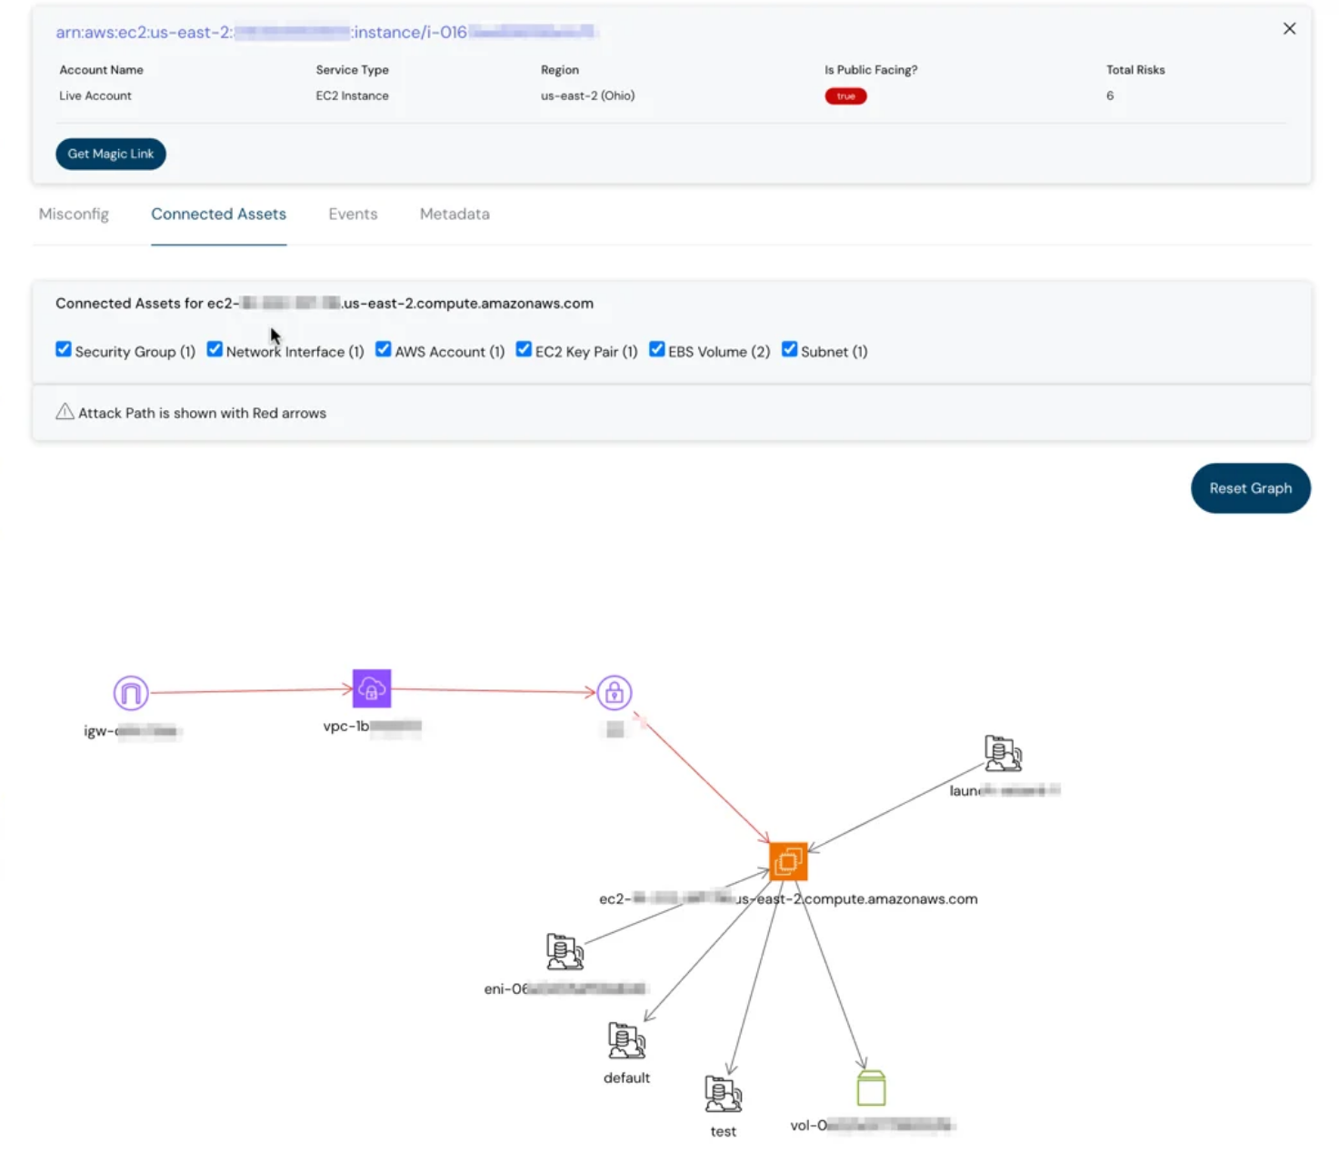This screenshot has width=1339, height=1173.
Task: Select the eni-06 network interface node
Action: pos(563,951)
